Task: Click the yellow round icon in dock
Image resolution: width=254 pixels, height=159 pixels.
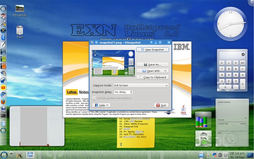Action: (3, 87)
